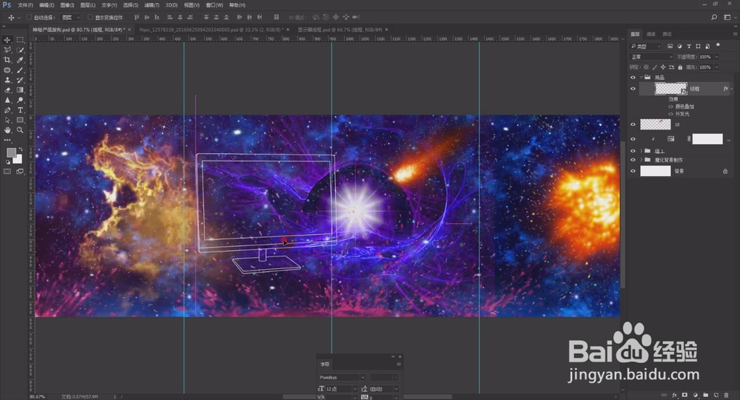740x400 pixels.
Task: Collapse the 商品 group
Action: (642, 78)
